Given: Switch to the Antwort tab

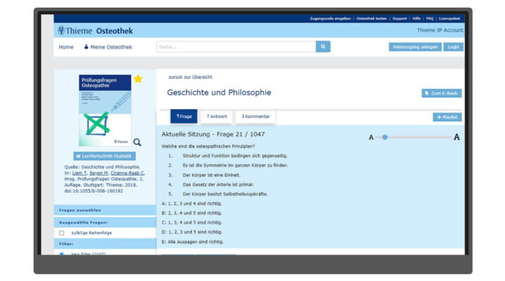Looking at the screenshot, I should coord(217,117).
